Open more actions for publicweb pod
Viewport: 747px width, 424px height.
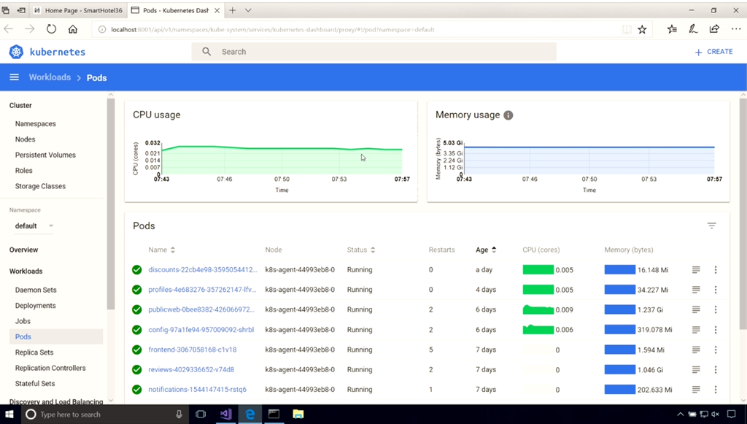[x=716, y=309]
